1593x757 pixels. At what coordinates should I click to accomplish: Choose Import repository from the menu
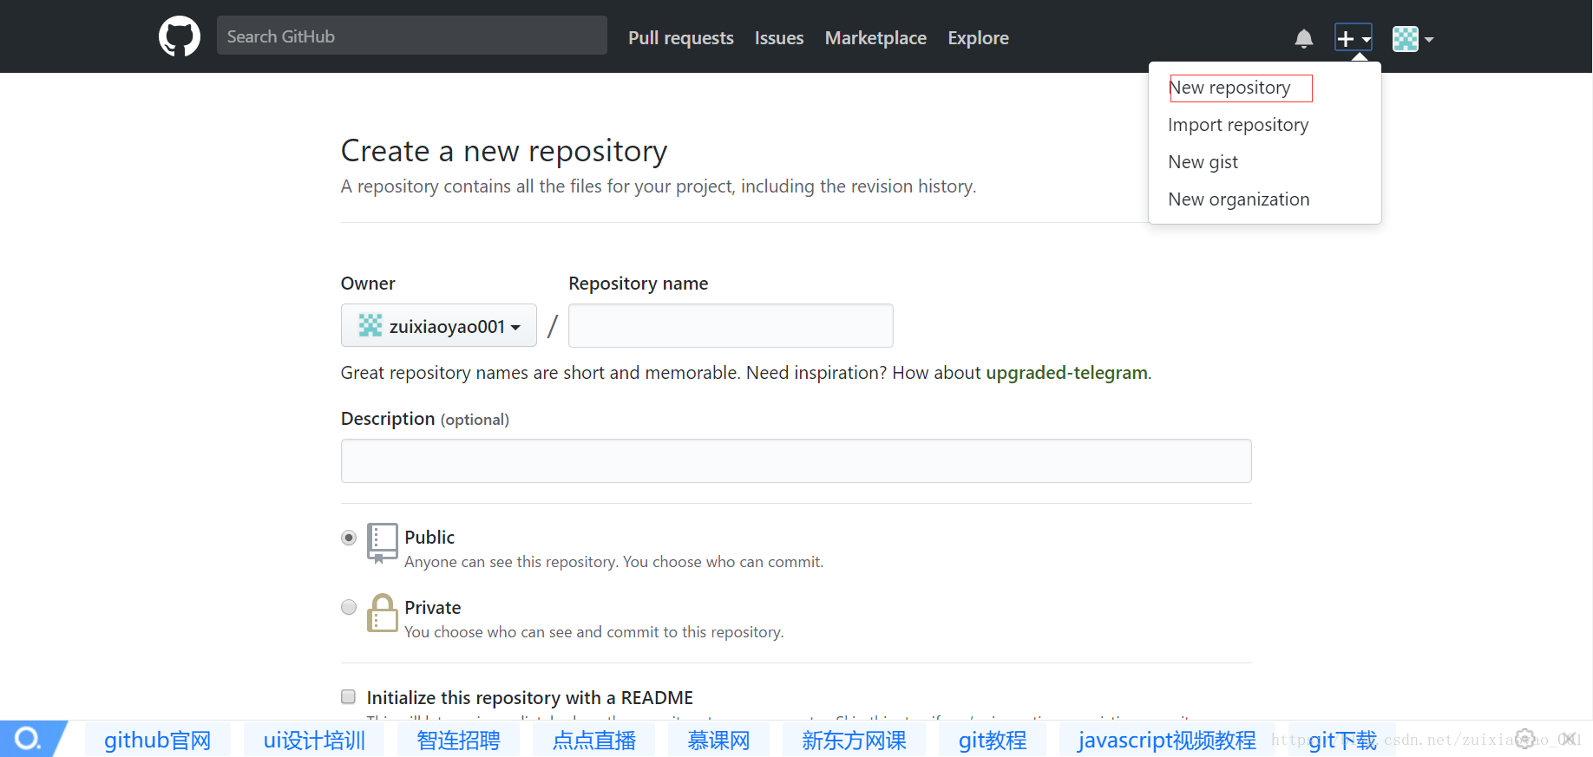pyautogui.click(x=1238, y=125)
